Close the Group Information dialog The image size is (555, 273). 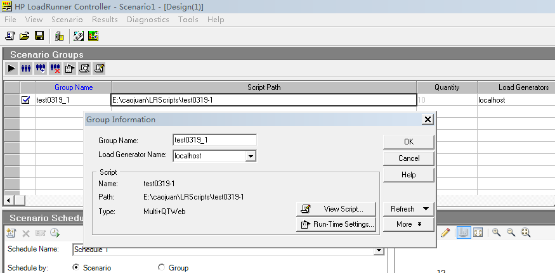[x=428, y=120]
